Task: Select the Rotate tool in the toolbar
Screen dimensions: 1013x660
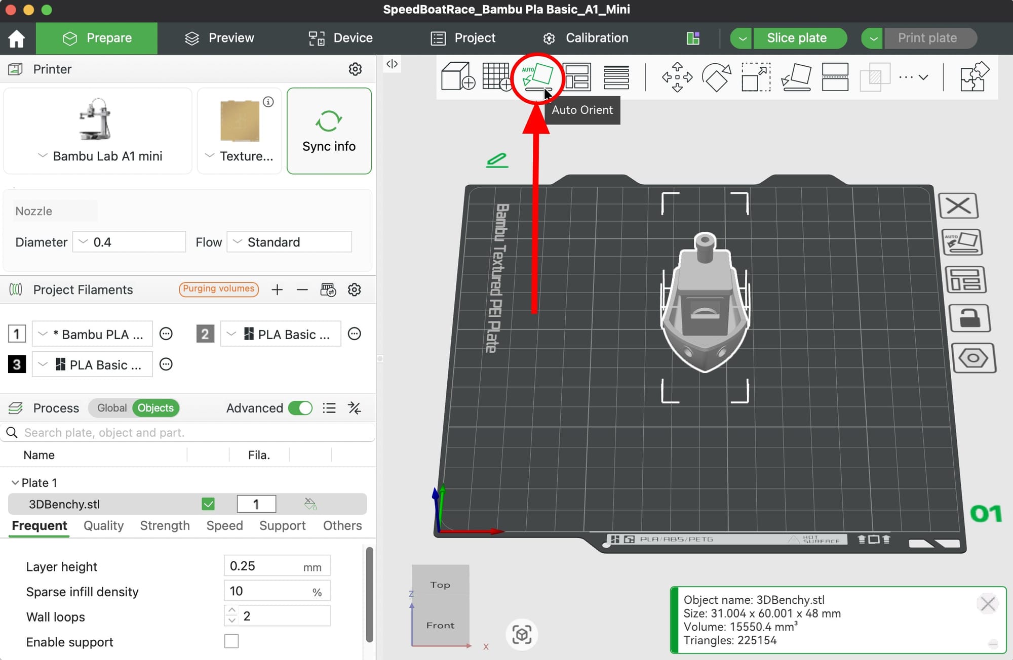Action: 716,77
